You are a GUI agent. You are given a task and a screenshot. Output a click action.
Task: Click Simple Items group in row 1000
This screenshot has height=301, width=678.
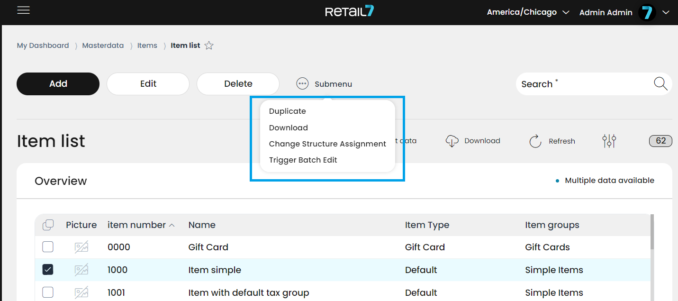click(554, 270)
